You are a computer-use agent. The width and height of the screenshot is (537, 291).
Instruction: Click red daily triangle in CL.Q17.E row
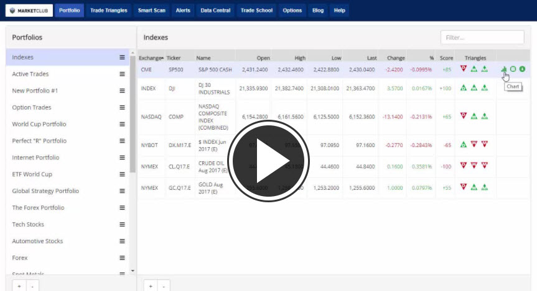(x=464, y=166)
